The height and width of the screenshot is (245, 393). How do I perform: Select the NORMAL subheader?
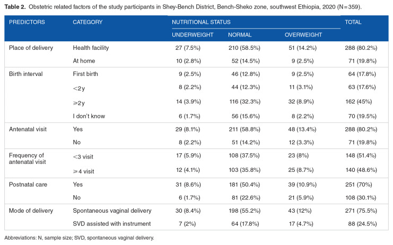pos(240,34)
